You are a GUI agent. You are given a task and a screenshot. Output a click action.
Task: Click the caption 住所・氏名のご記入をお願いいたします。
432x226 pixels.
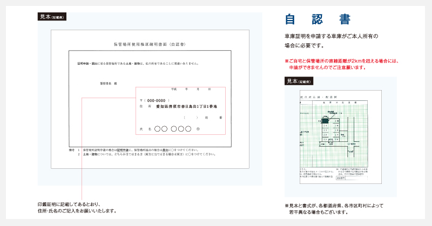[x=77, y=211]
